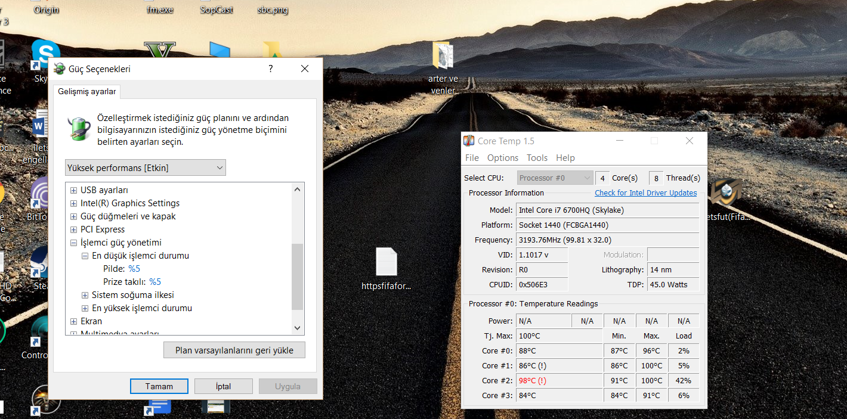Open the httpsfifafor text file icon
Image resolution: width=847 pixels, height=419 pixels.
[x=386, y=262]
